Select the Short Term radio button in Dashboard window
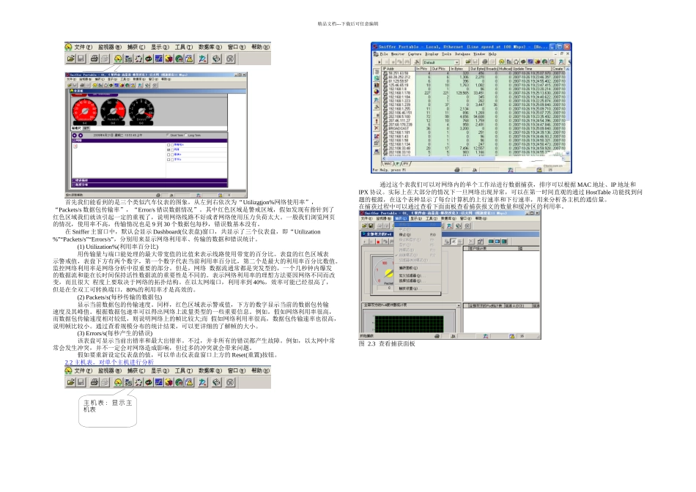 pyautogui.click(x=168, y=135)
